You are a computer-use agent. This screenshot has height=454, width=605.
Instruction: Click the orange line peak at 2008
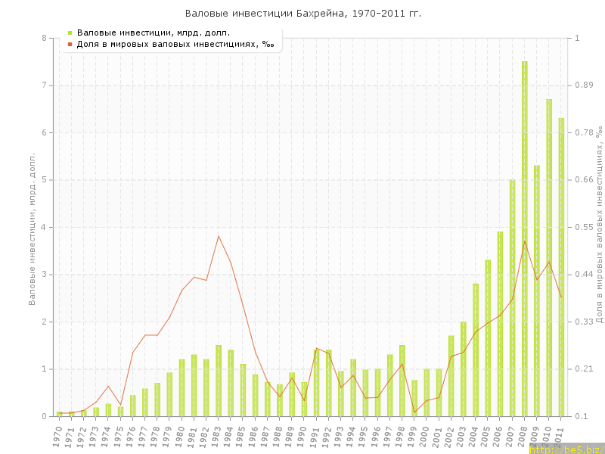(x=524, y=241)
